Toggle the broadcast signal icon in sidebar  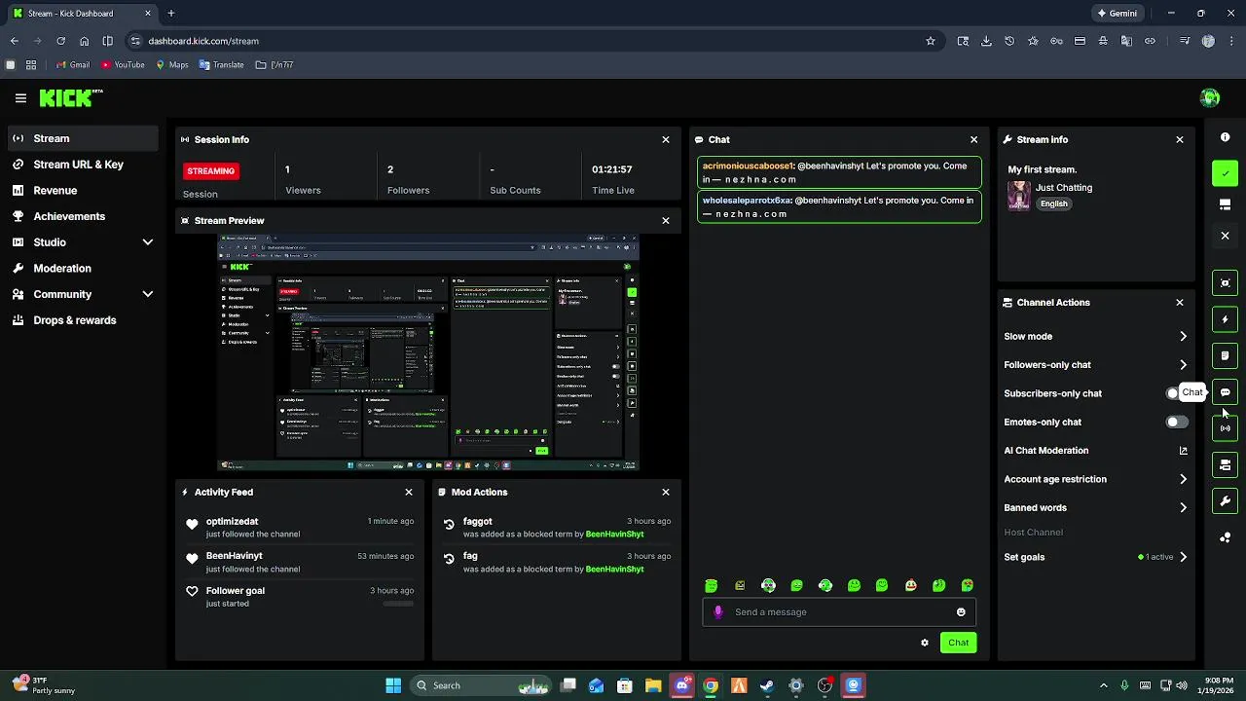(1226, 428)
